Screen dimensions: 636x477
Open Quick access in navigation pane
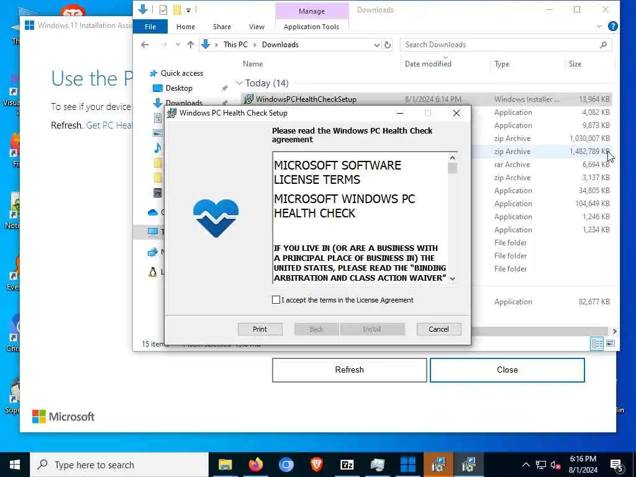tap(182, 73)
